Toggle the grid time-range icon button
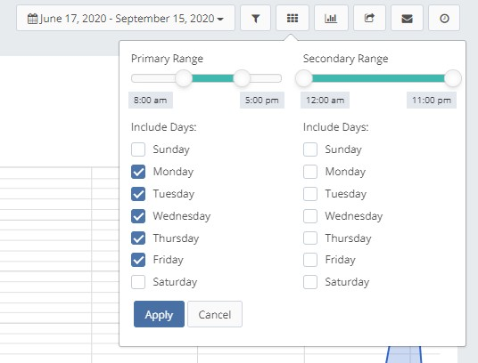This screenshot has height=363, width=478. [293, 19]
